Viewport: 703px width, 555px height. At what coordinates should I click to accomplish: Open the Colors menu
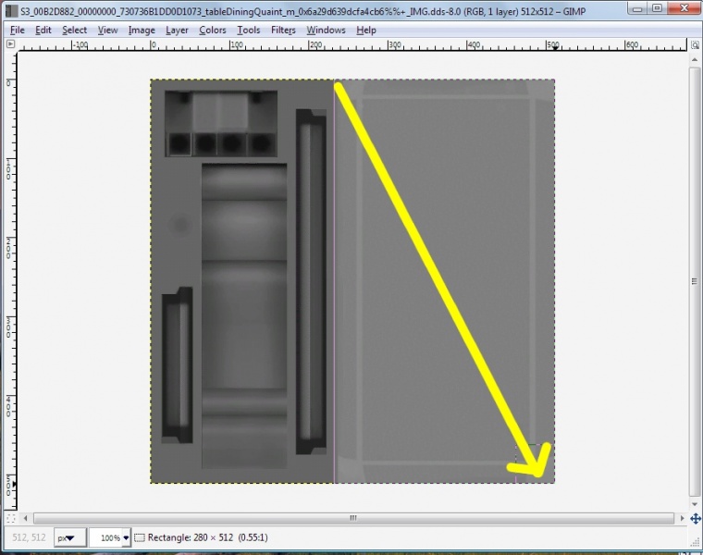pyautogui.click(x=212, y=30)
